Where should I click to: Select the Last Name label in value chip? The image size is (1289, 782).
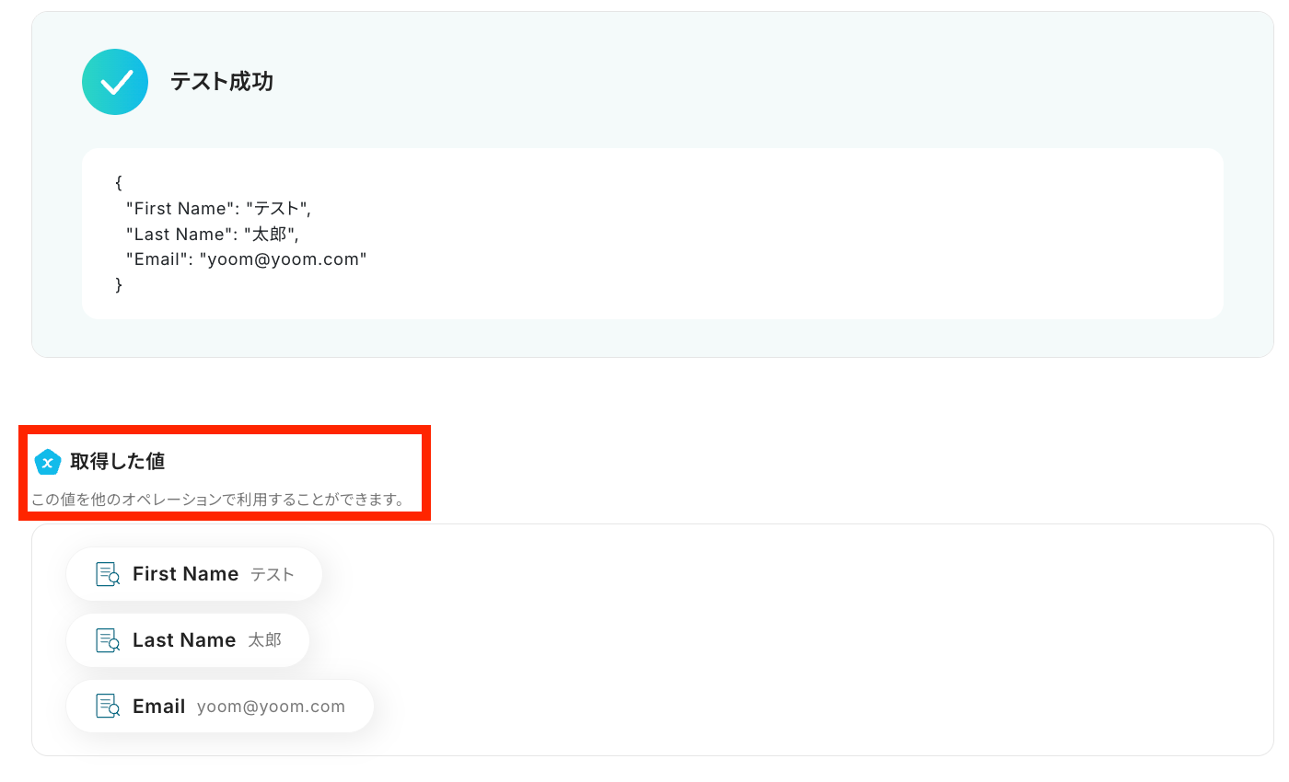click(x=184, y=640)
